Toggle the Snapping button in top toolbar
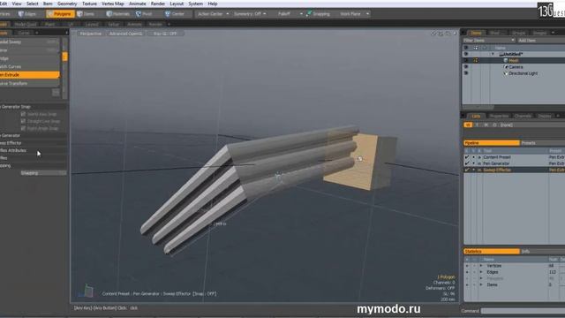 point(318,14)
